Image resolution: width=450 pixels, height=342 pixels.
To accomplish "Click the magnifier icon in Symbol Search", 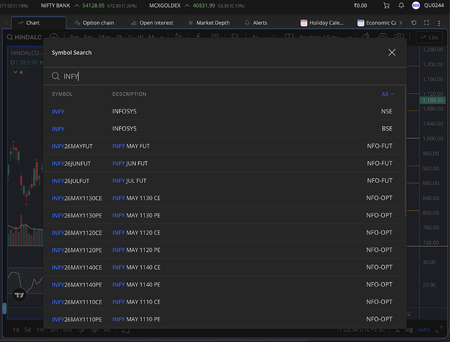I will click(x=55, y=76).
